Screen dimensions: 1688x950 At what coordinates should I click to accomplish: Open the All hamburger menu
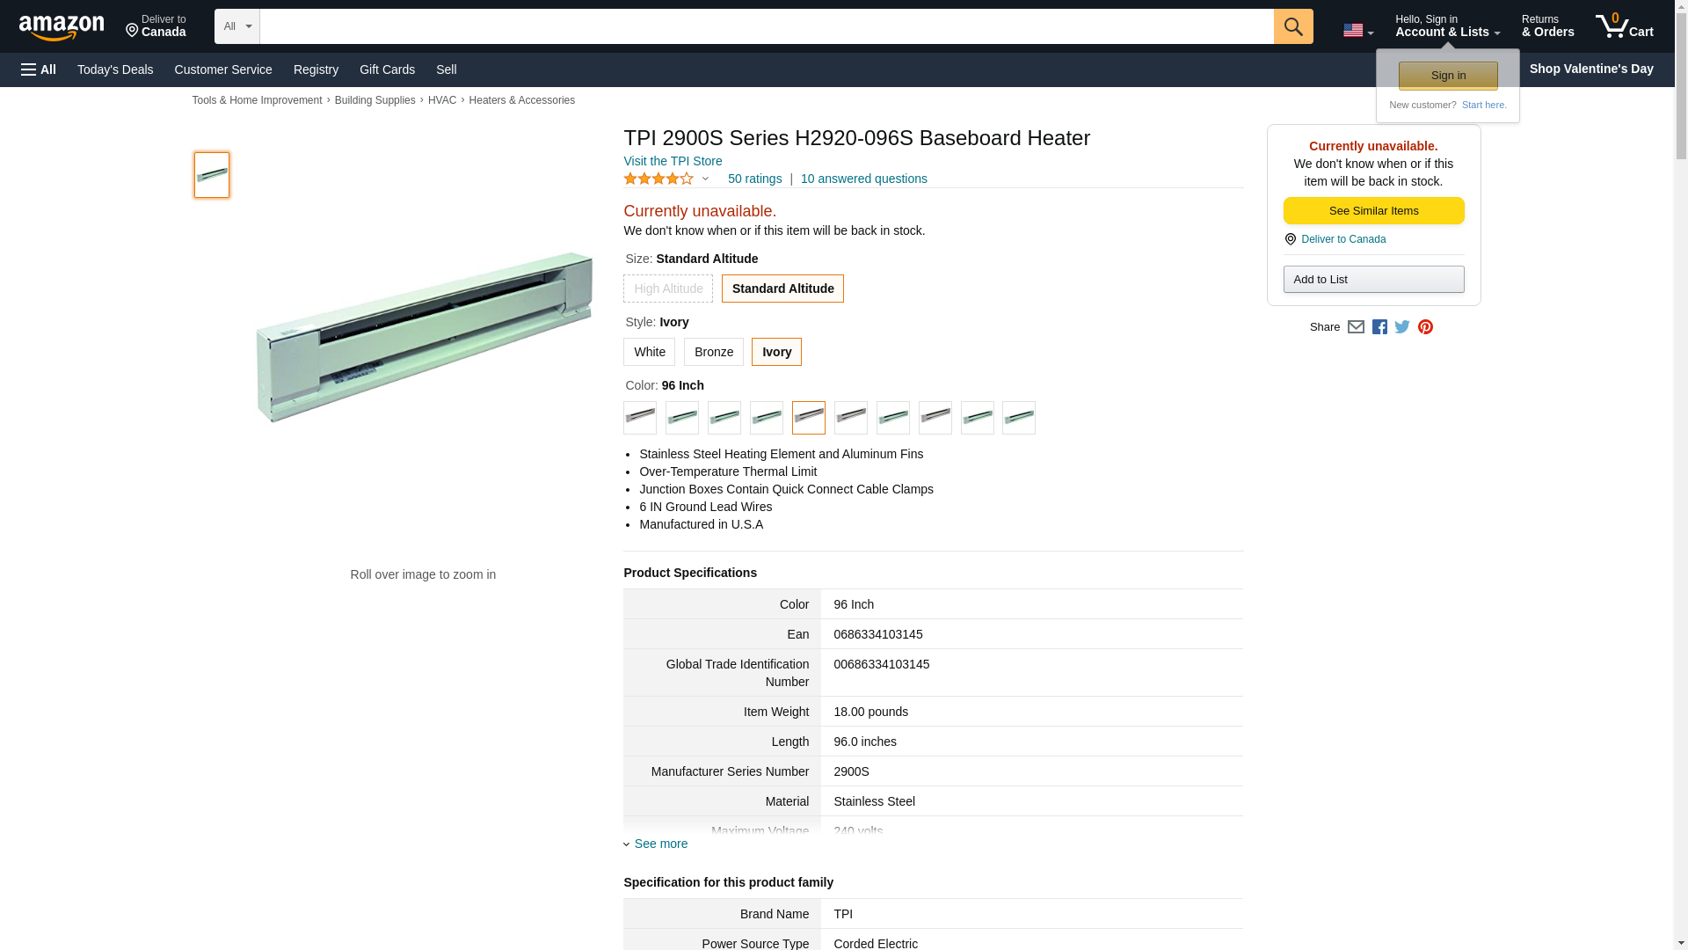click(39, 69)
